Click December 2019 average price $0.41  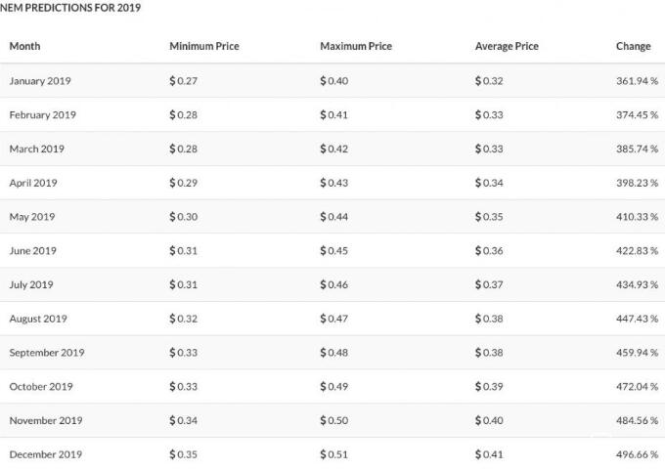tap(489, 454)
